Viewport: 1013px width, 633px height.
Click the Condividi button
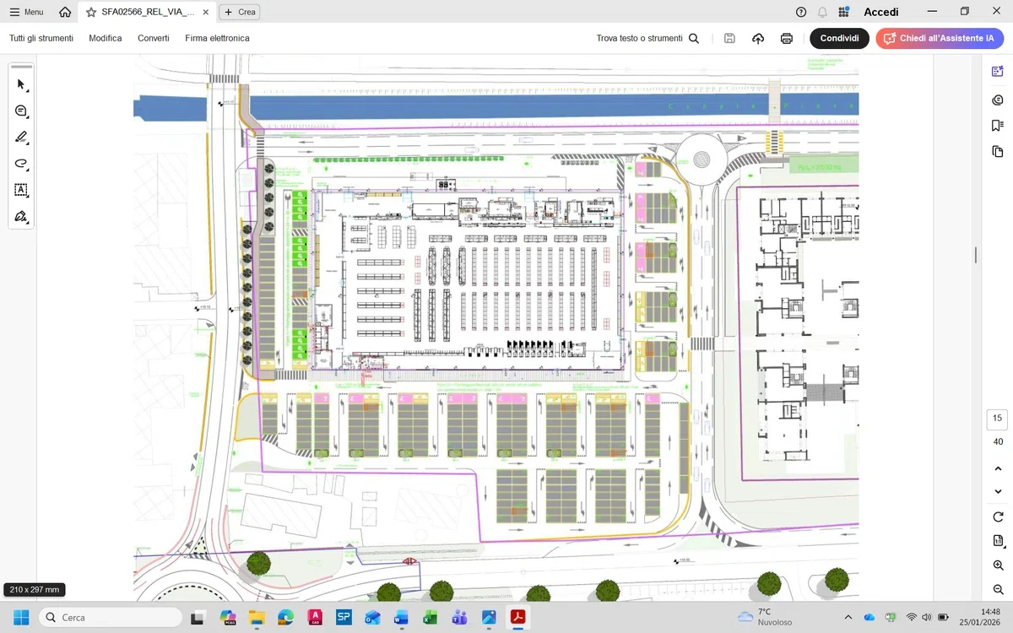839,38
